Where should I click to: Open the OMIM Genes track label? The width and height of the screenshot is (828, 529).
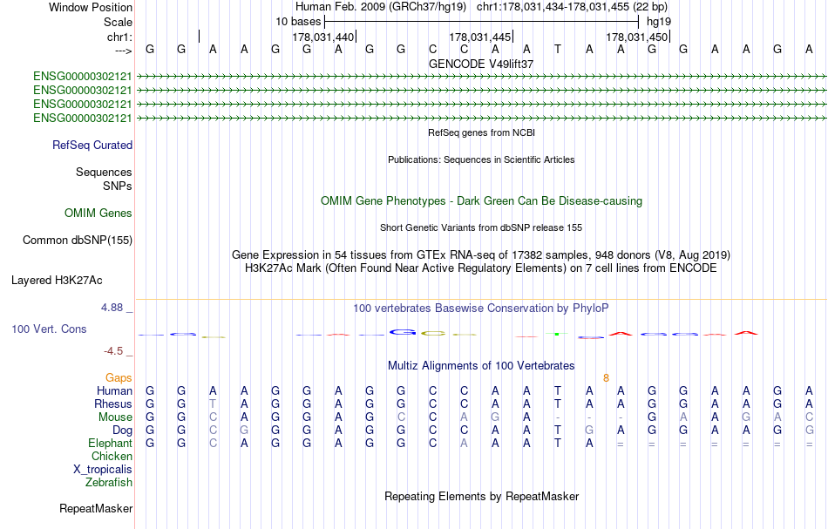pos(98,213)
